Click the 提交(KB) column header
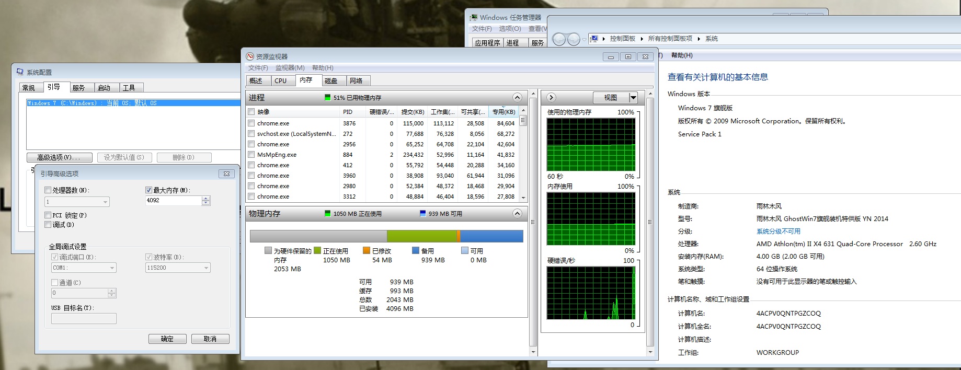 tap(413, 112)
